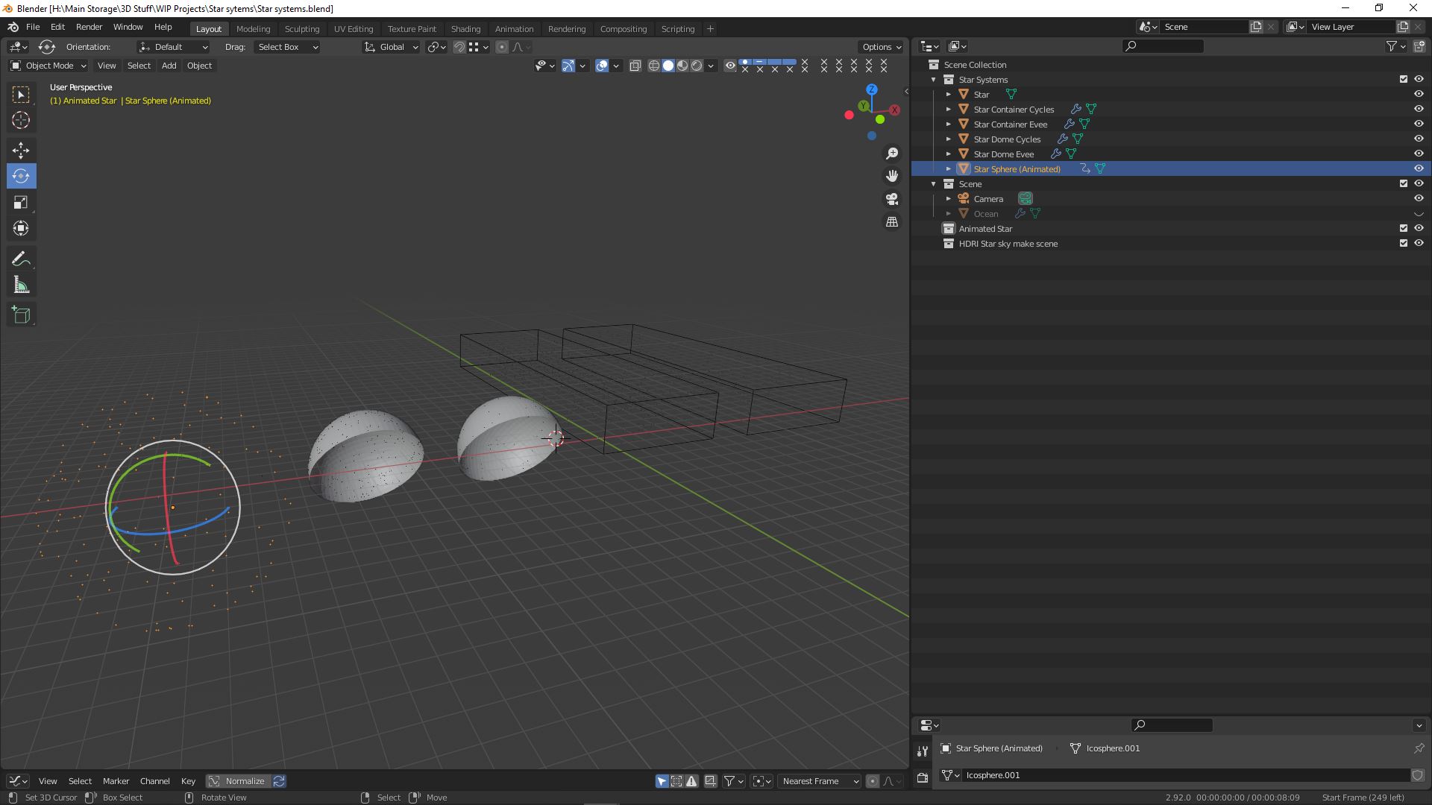Toggle visibility of the Ocean object

[1419, 214]
